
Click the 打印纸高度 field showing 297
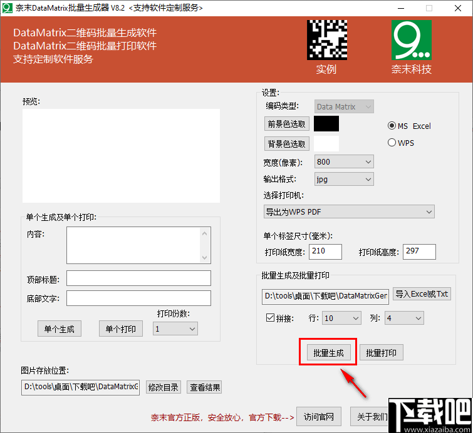[x=419, y=252]
